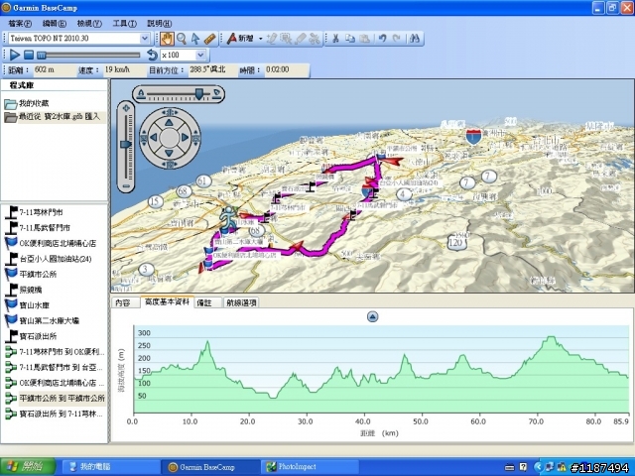Select waypoint 照鏡橋
This screenshot has width=635, height=476.
[x=31, y=290]
